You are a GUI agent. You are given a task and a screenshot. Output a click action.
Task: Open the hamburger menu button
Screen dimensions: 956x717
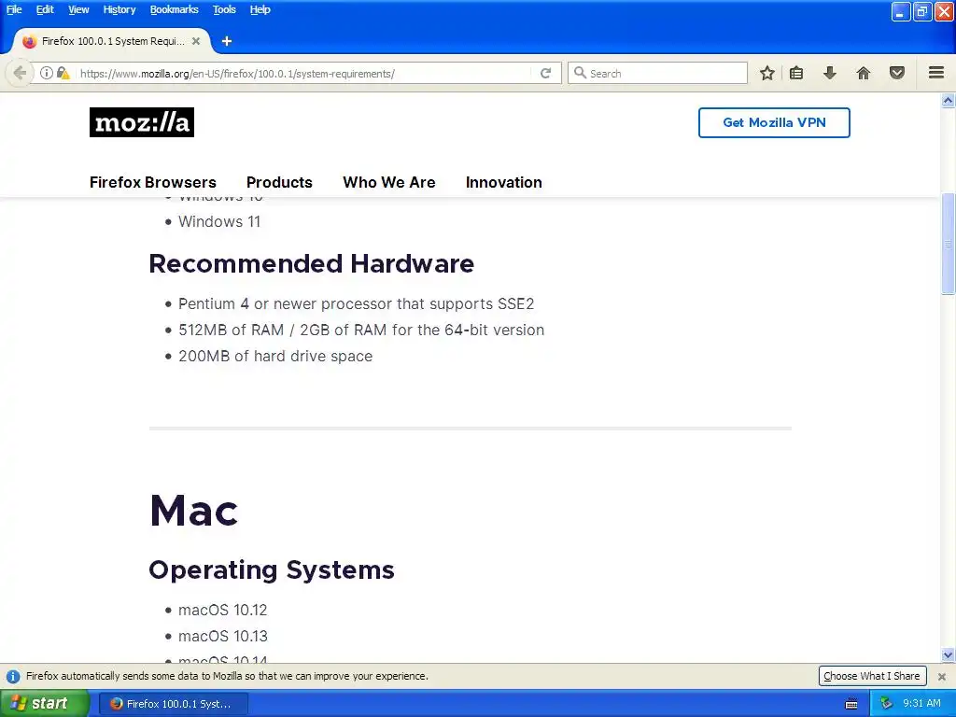point(936,73)
